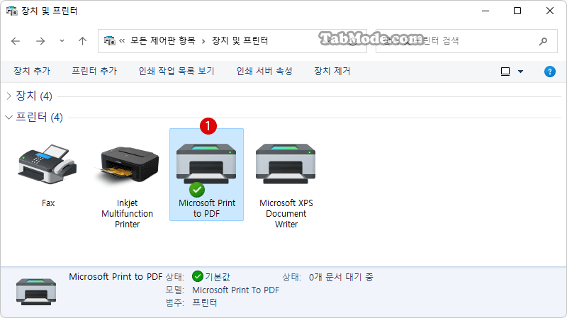Click the change view icon

(505, 72)
